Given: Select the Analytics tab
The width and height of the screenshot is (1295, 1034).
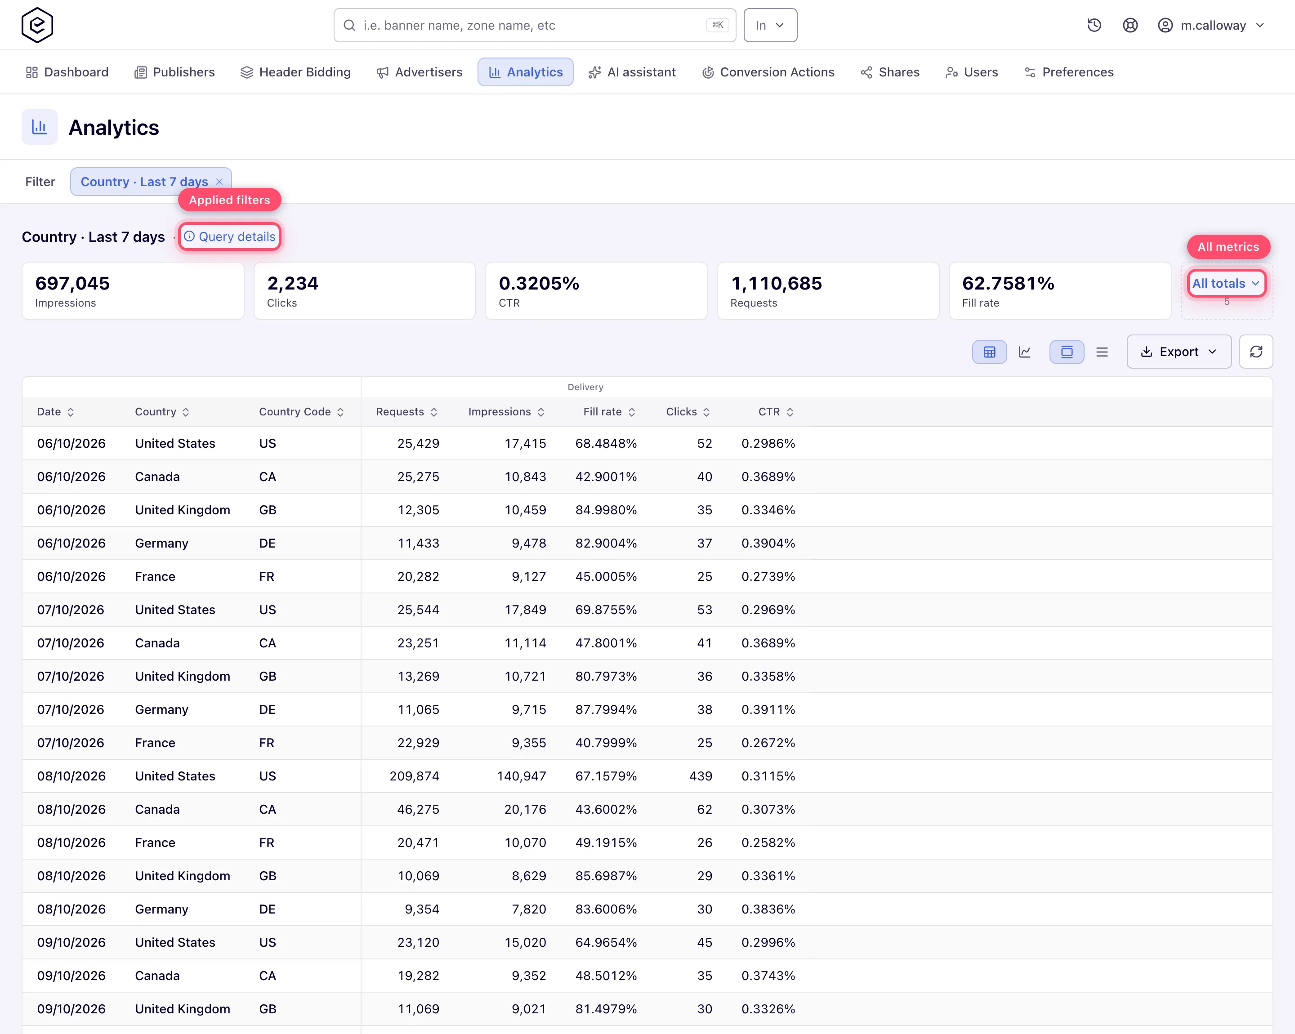Looking at the screenshot, I should pyautogui.click(x=526, y=72).
